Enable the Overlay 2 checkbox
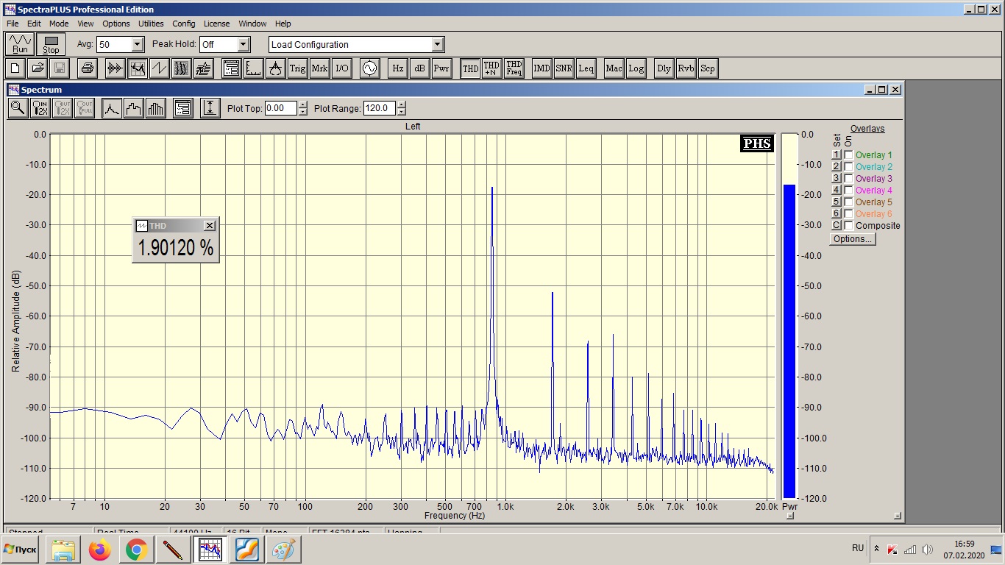Viewport: 1005px width, 565px height. pyautogui.click(x=848, y=167)
